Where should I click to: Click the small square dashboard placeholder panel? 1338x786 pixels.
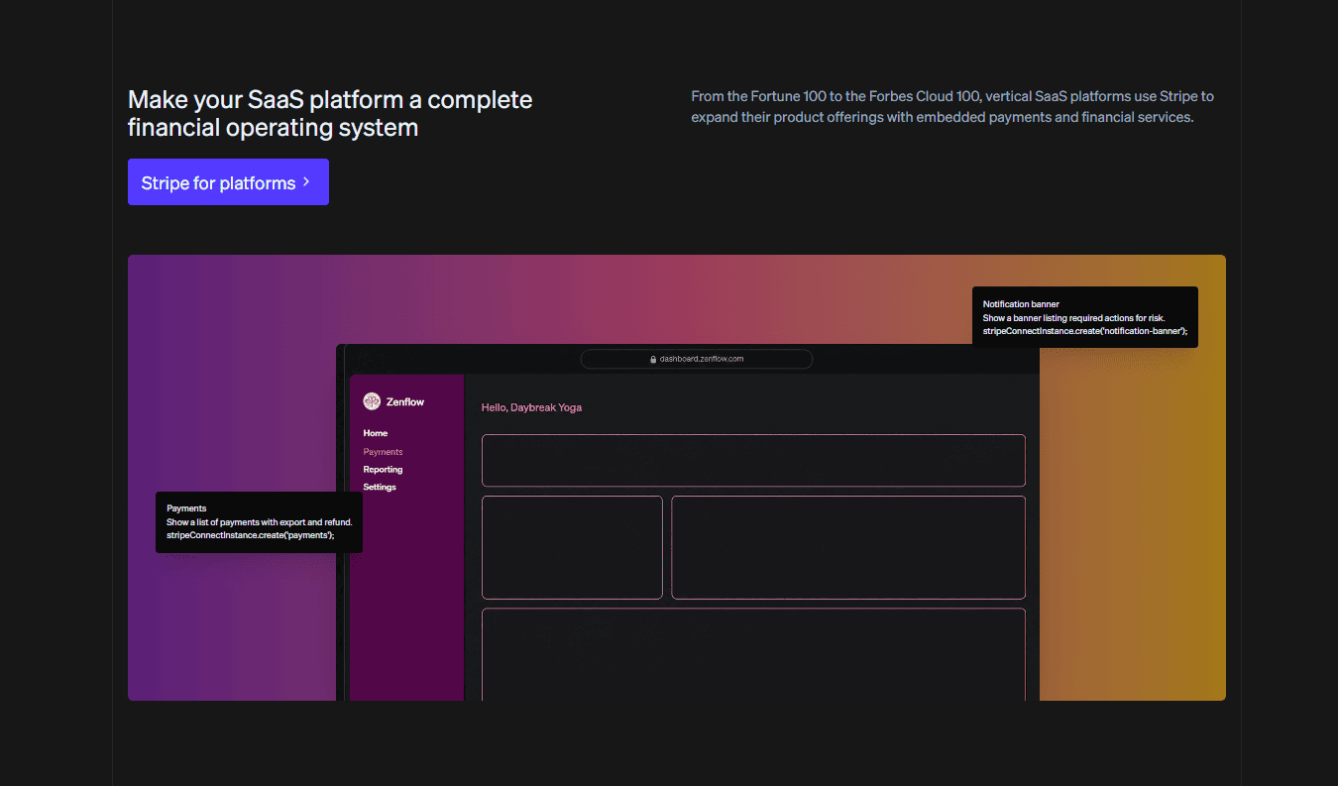click(572, 547)
